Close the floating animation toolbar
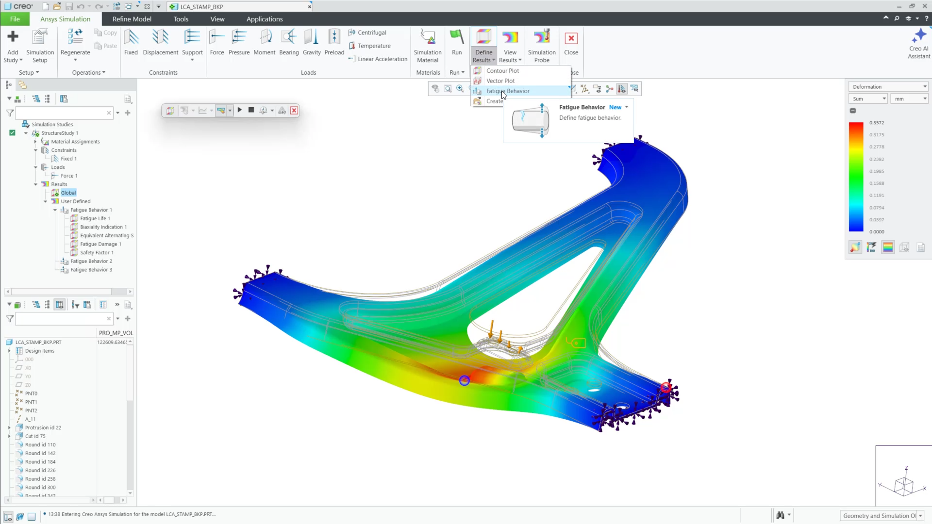This screenshot has height=524, width=932. [x=294, y=111]
